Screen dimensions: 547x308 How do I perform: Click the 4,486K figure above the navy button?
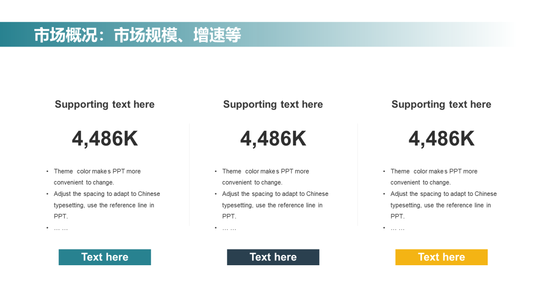[273, 139]
